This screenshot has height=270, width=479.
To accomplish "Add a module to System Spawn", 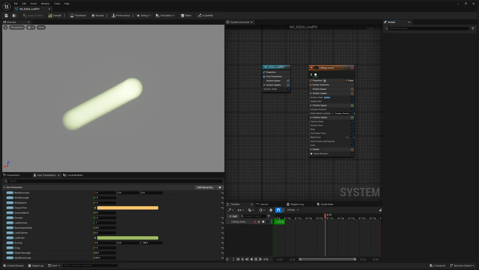I will pyautogui.click(x=288, y=81).
